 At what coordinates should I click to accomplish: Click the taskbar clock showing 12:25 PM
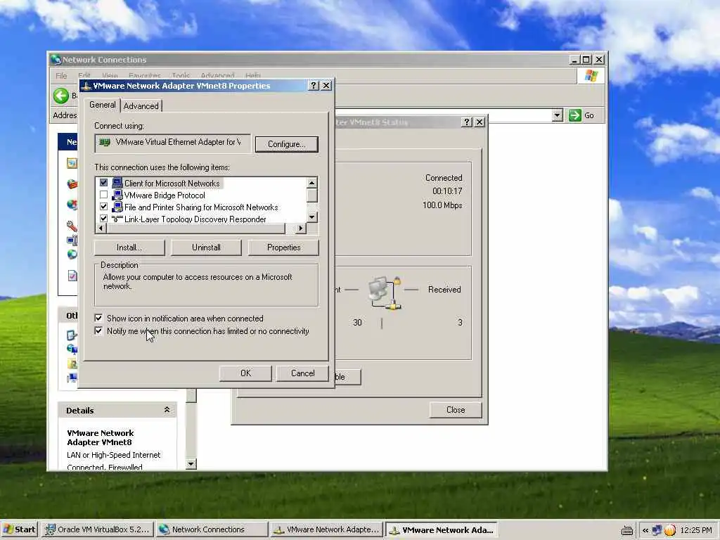click(695, 530)
